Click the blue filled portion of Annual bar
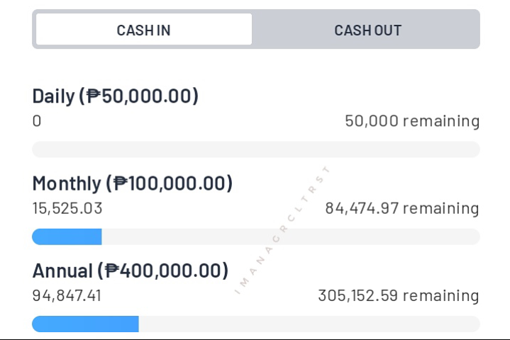 (x=86, y=324)
